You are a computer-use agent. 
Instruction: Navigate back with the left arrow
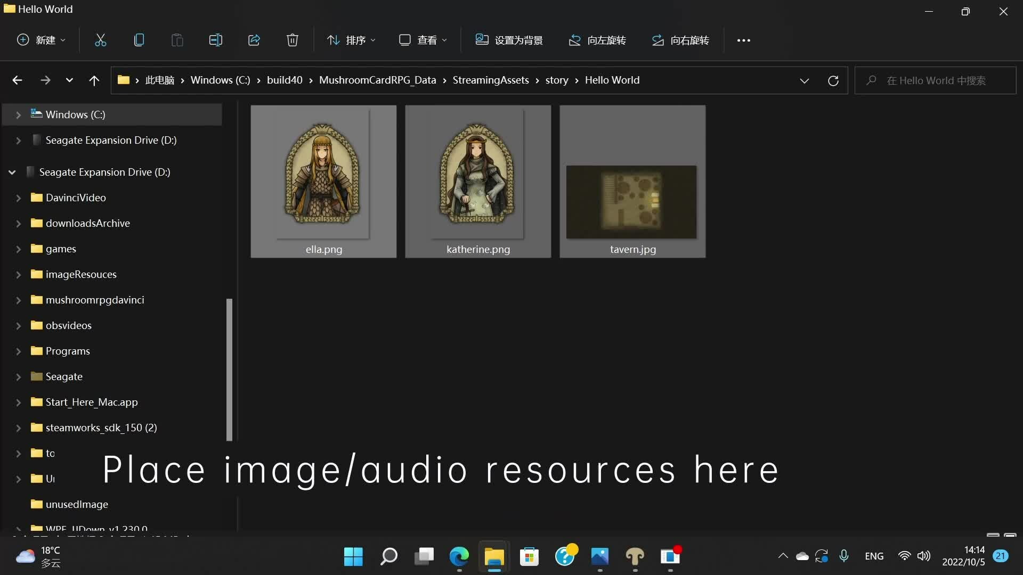[x=17, y=80]
